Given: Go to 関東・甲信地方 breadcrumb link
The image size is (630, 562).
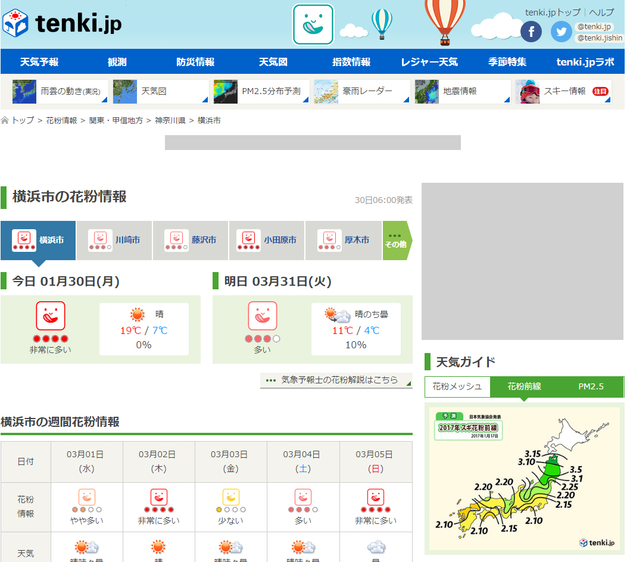Looking at the screenshot, I should tap(116, 120).
